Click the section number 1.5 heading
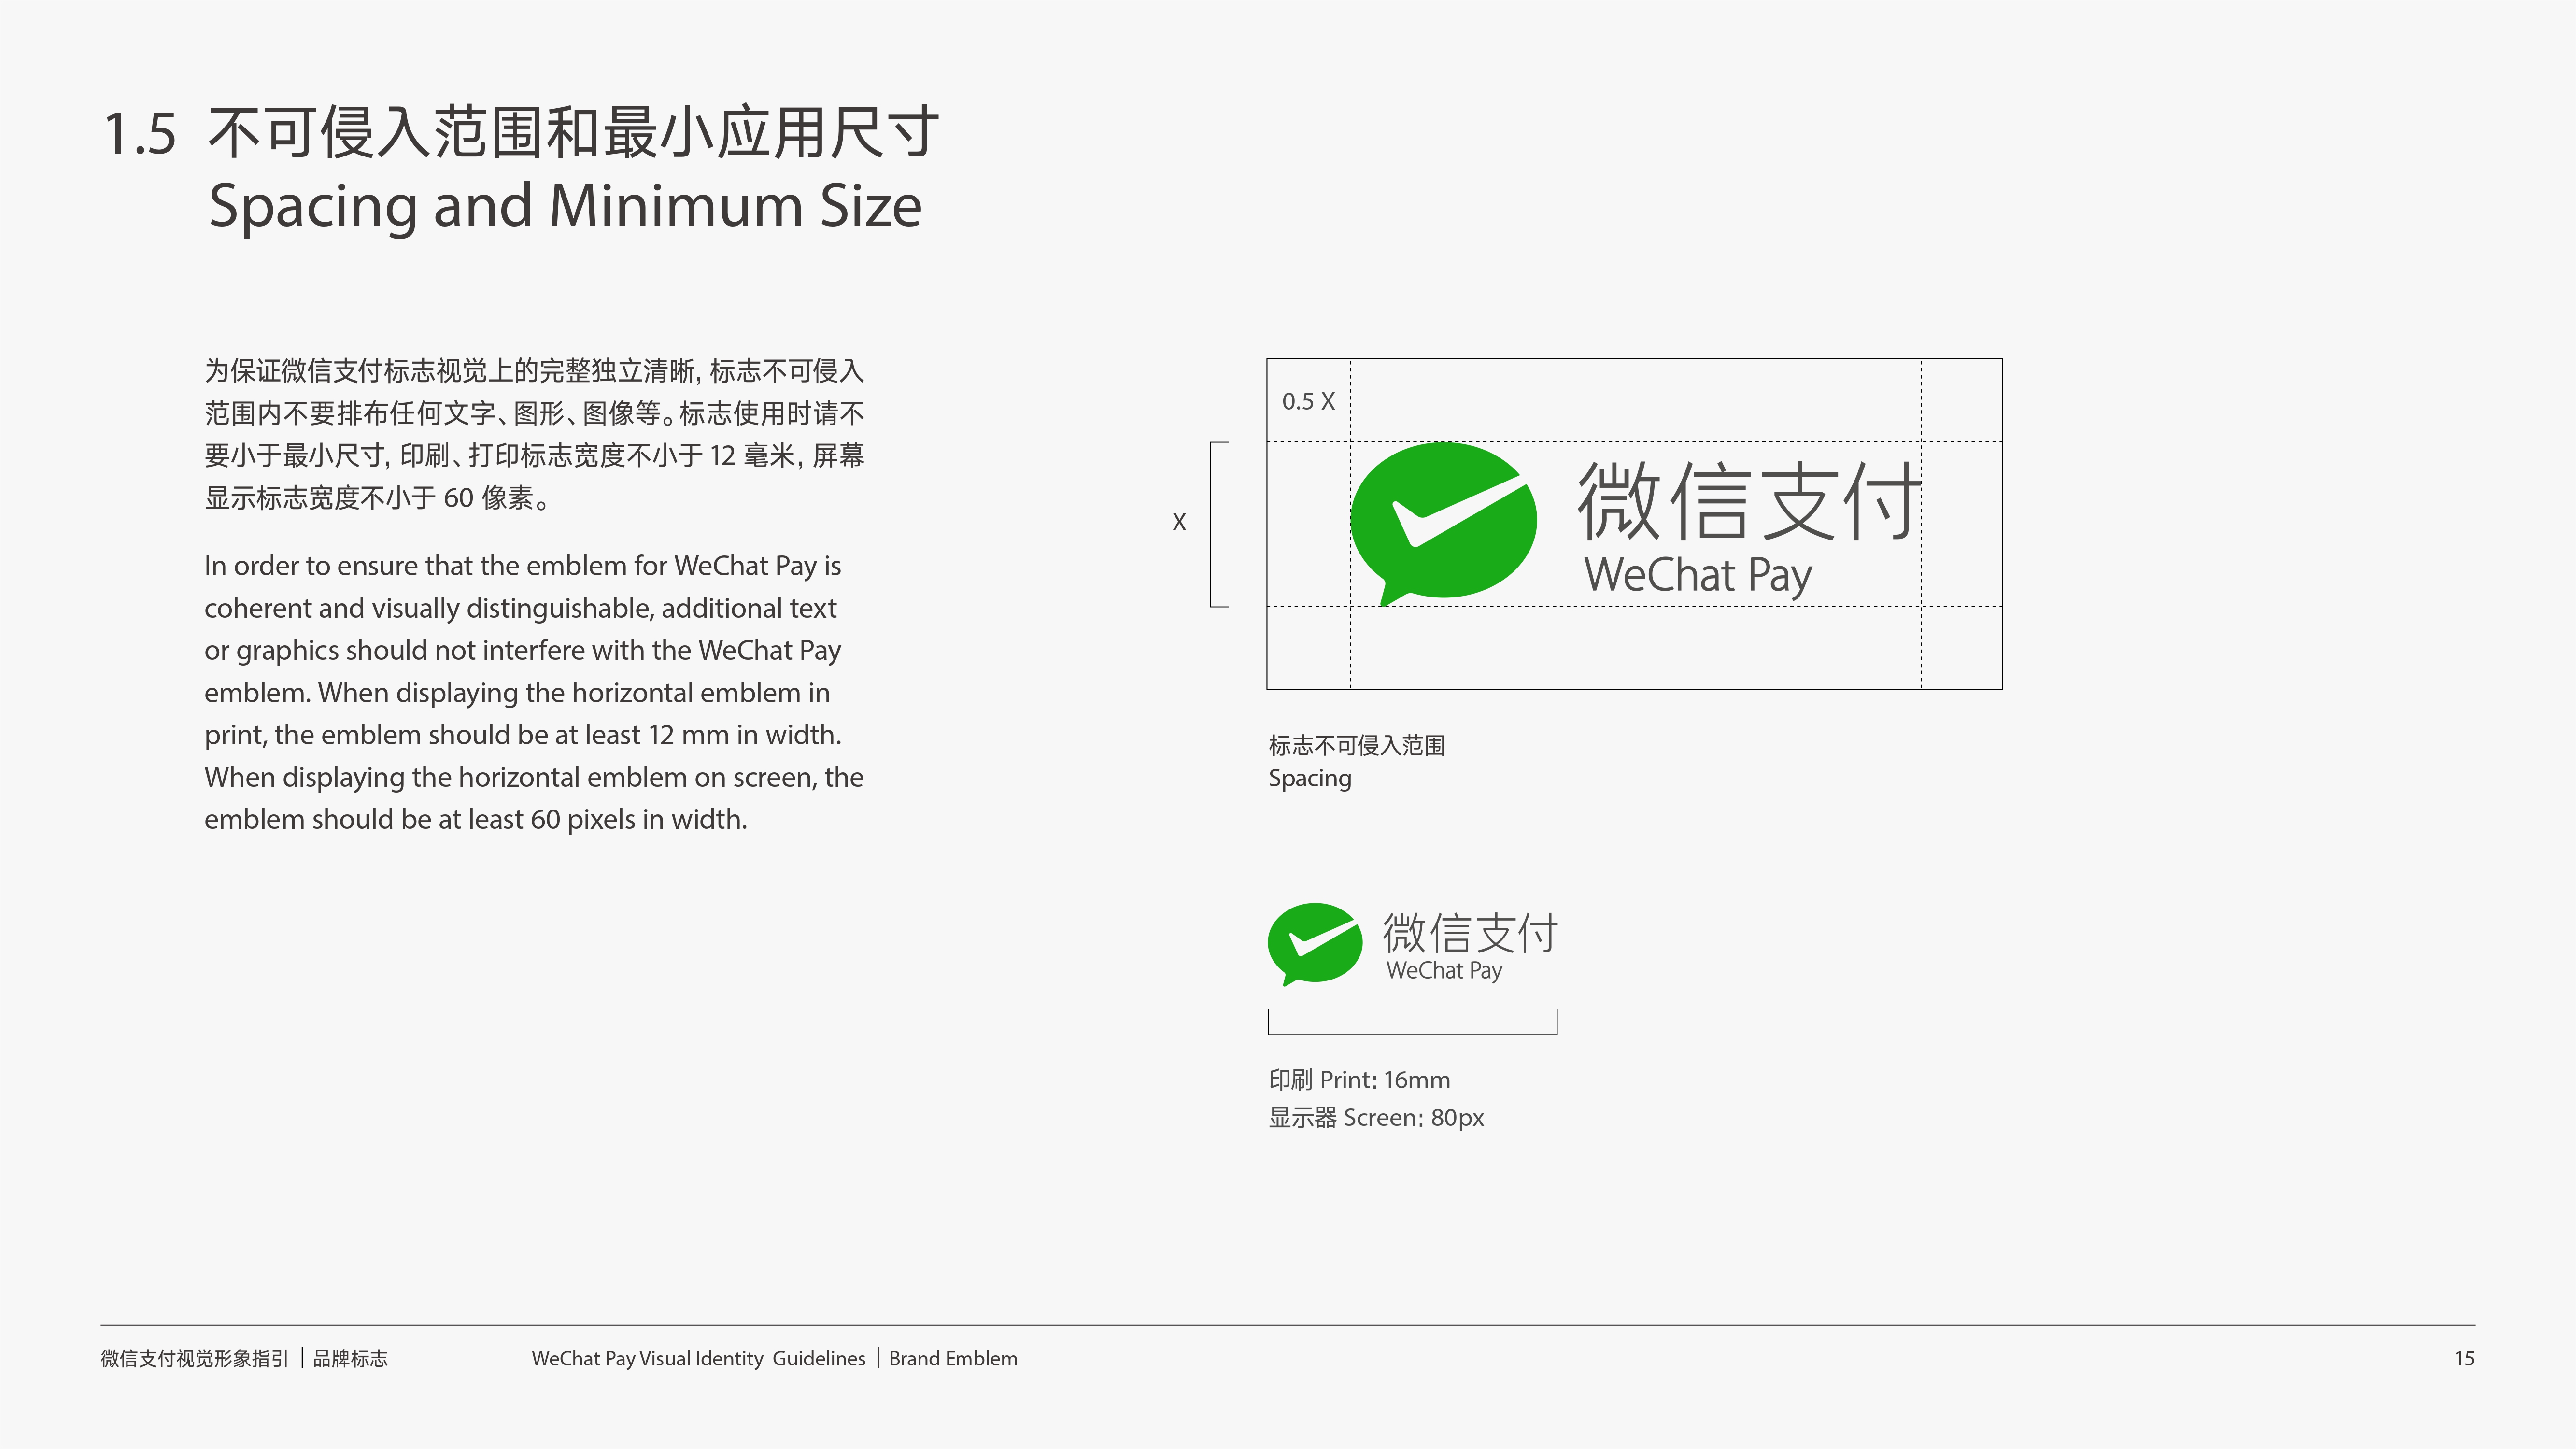Screen dimensions: 2576x1449 (x=140, y=134)
